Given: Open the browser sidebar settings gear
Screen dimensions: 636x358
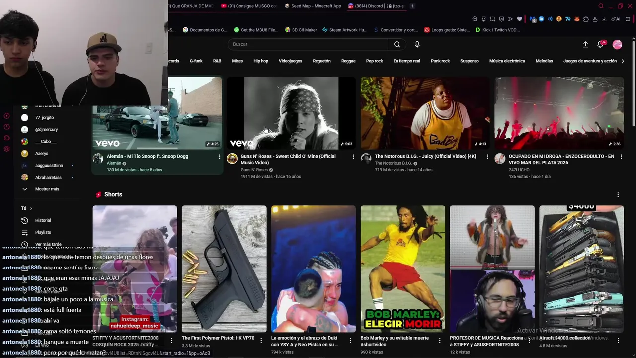Looking at the screenshot, I should 7,149.
